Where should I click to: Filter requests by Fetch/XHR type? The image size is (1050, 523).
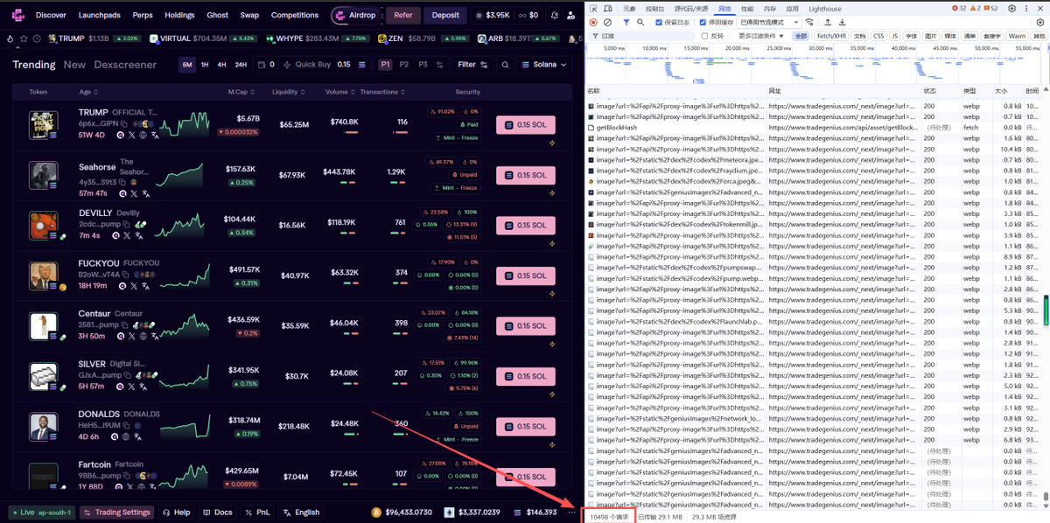tap(830, 36)
